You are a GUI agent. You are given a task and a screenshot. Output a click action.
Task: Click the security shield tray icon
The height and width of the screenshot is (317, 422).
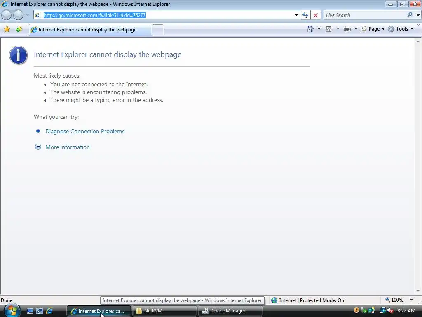click(x=356, y=310)
